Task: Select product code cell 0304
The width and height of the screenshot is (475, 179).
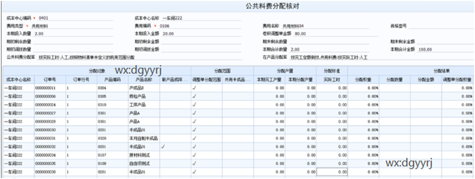Action: coord(112,88)
